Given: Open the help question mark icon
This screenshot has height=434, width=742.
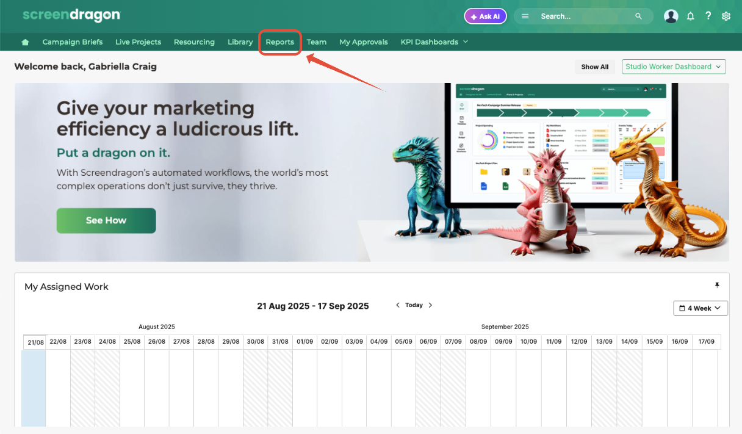Looking at the screenshot, I should coord(708,16).
